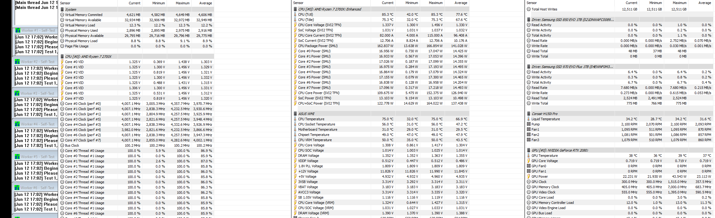Viewport: 715px width, 218px height.
Task: Select the CPU (Tdie) row
Action: [381, 20]
